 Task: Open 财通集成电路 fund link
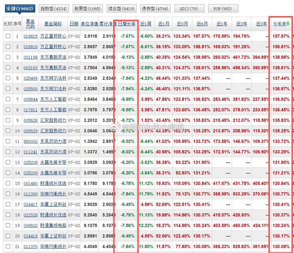point(53,226)
